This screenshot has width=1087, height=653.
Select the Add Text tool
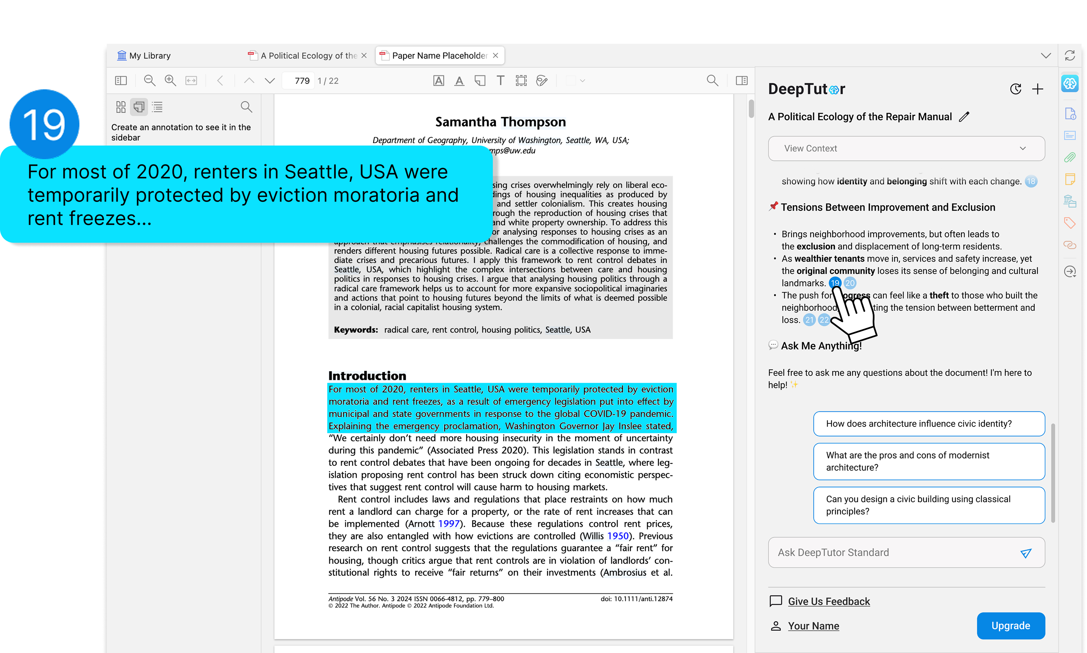click(501, 80)
